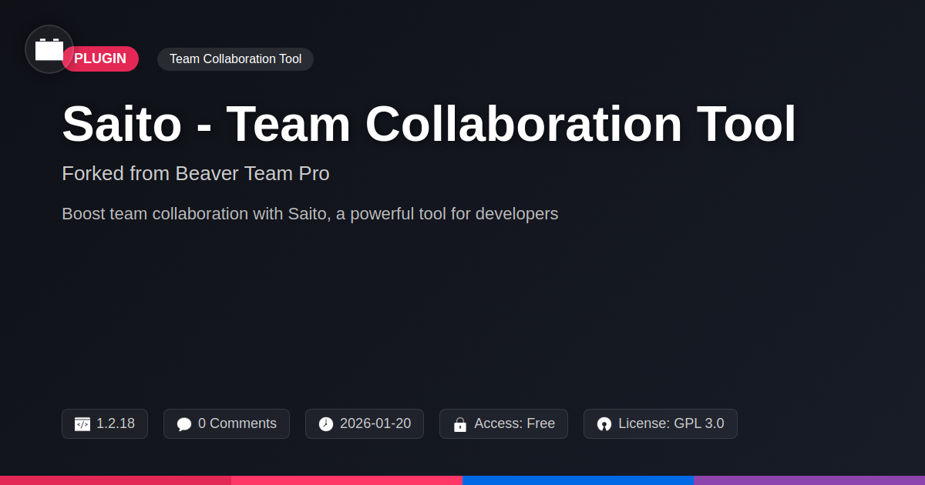Click the blue color bar segment
Viewport: 925px width, 485px height.
pyautogui.click(x=578, y=480)
